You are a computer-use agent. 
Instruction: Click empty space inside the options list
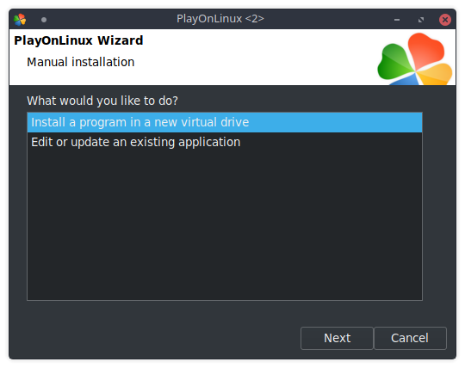pyautogui.click(x=225, y=225)
